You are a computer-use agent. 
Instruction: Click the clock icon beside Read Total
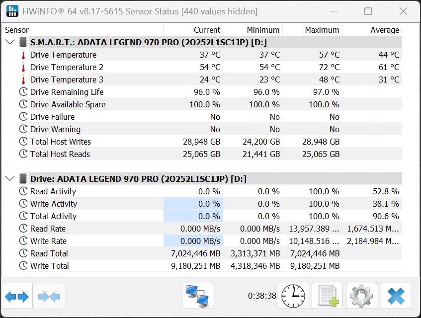[23, 253]
